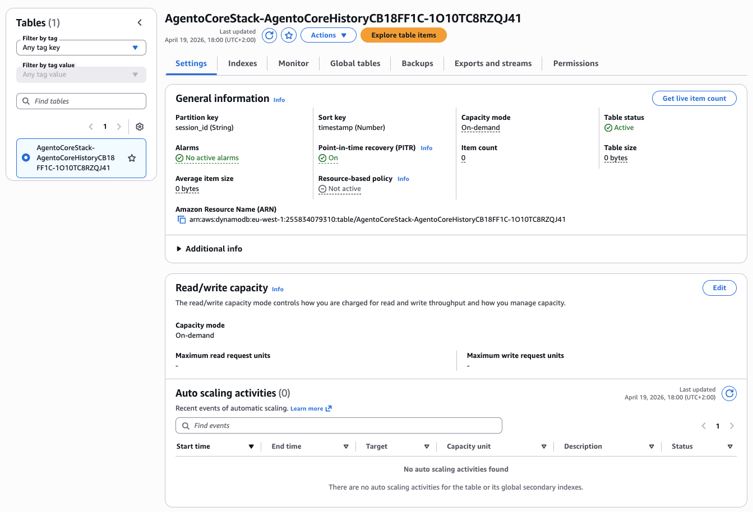This screenshot has width=753, height=512.
Task: Click the PITR On check icon
Action: point(322,158)
